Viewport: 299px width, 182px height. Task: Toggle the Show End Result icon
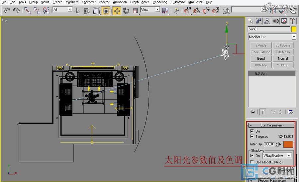(263, 112)
